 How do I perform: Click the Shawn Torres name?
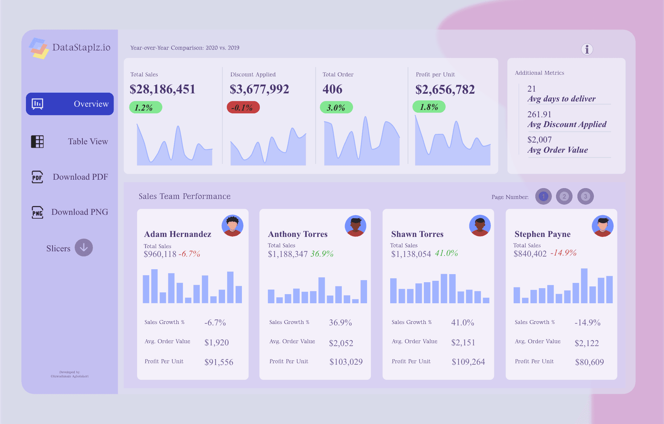pos(417,234)
